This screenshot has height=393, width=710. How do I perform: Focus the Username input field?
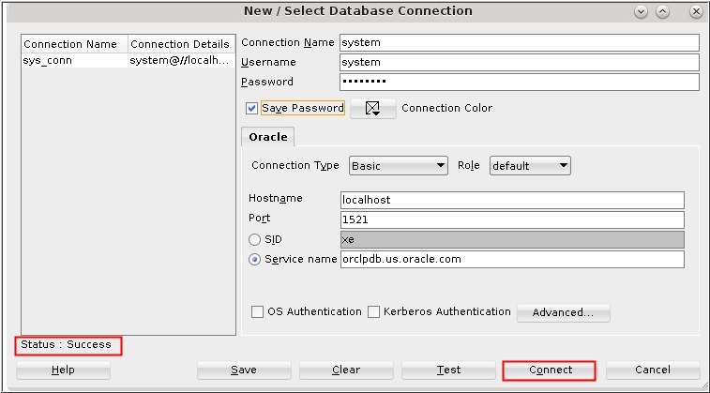(x=520, y=63)
